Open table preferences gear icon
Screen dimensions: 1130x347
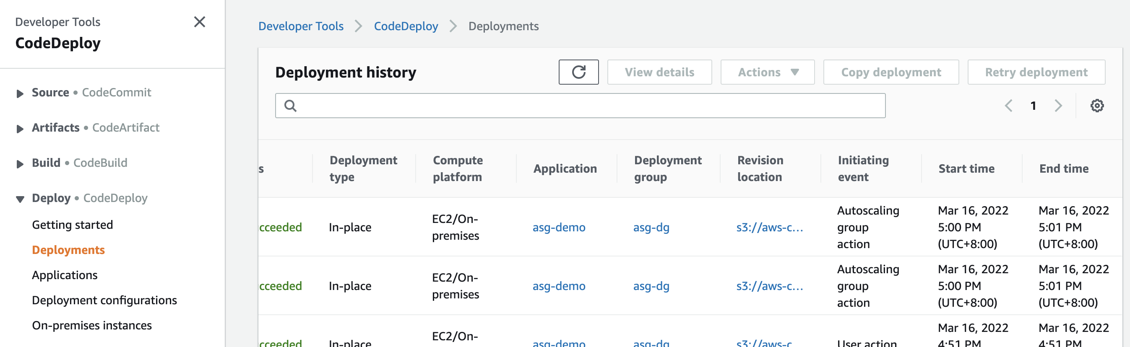click(1097, 106)
